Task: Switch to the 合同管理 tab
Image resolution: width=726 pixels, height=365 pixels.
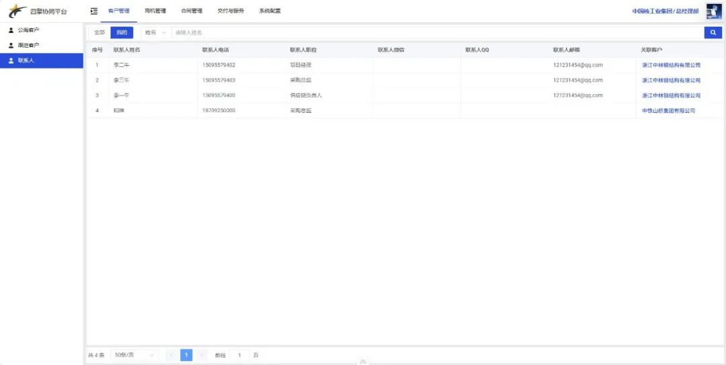Action: 192,11
